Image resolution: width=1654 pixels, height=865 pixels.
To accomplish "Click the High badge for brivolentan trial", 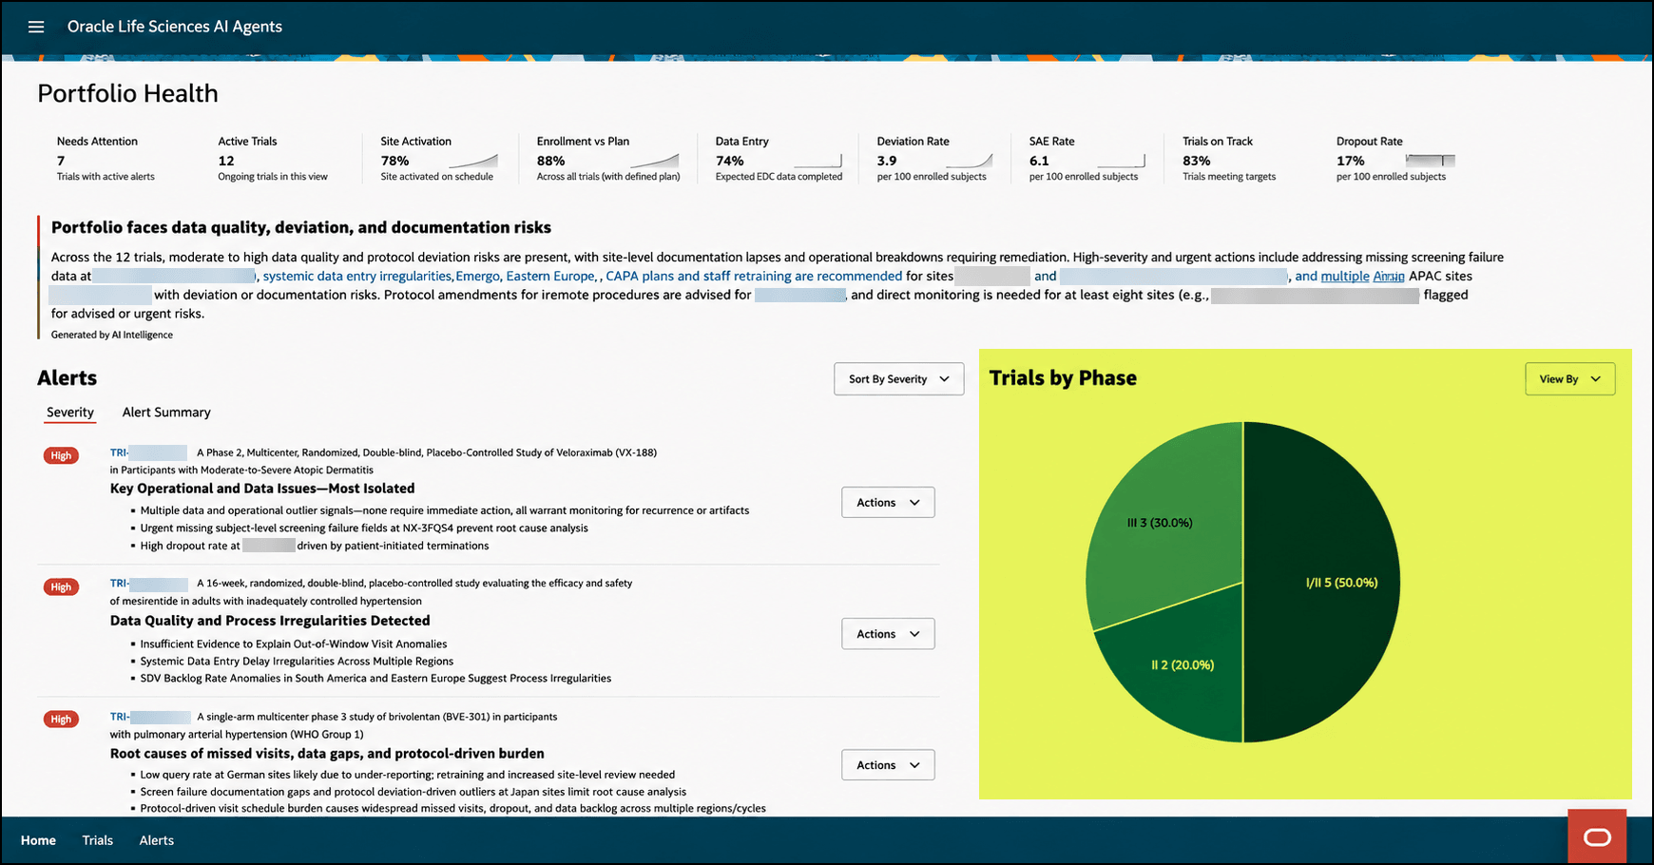I will click(x=61, y=719).
